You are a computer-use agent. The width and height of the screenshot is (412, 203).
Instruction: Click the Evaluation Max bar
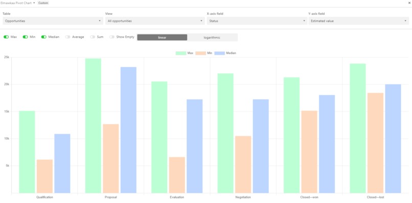point(159,137)
